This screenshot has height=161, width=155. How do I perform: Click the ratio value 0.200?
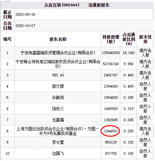(x=128, y=131)
